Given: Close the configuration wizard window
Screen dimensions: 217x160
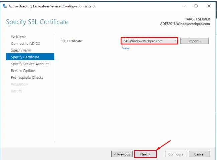Looking at the screenshot, I should coord(209,6).
